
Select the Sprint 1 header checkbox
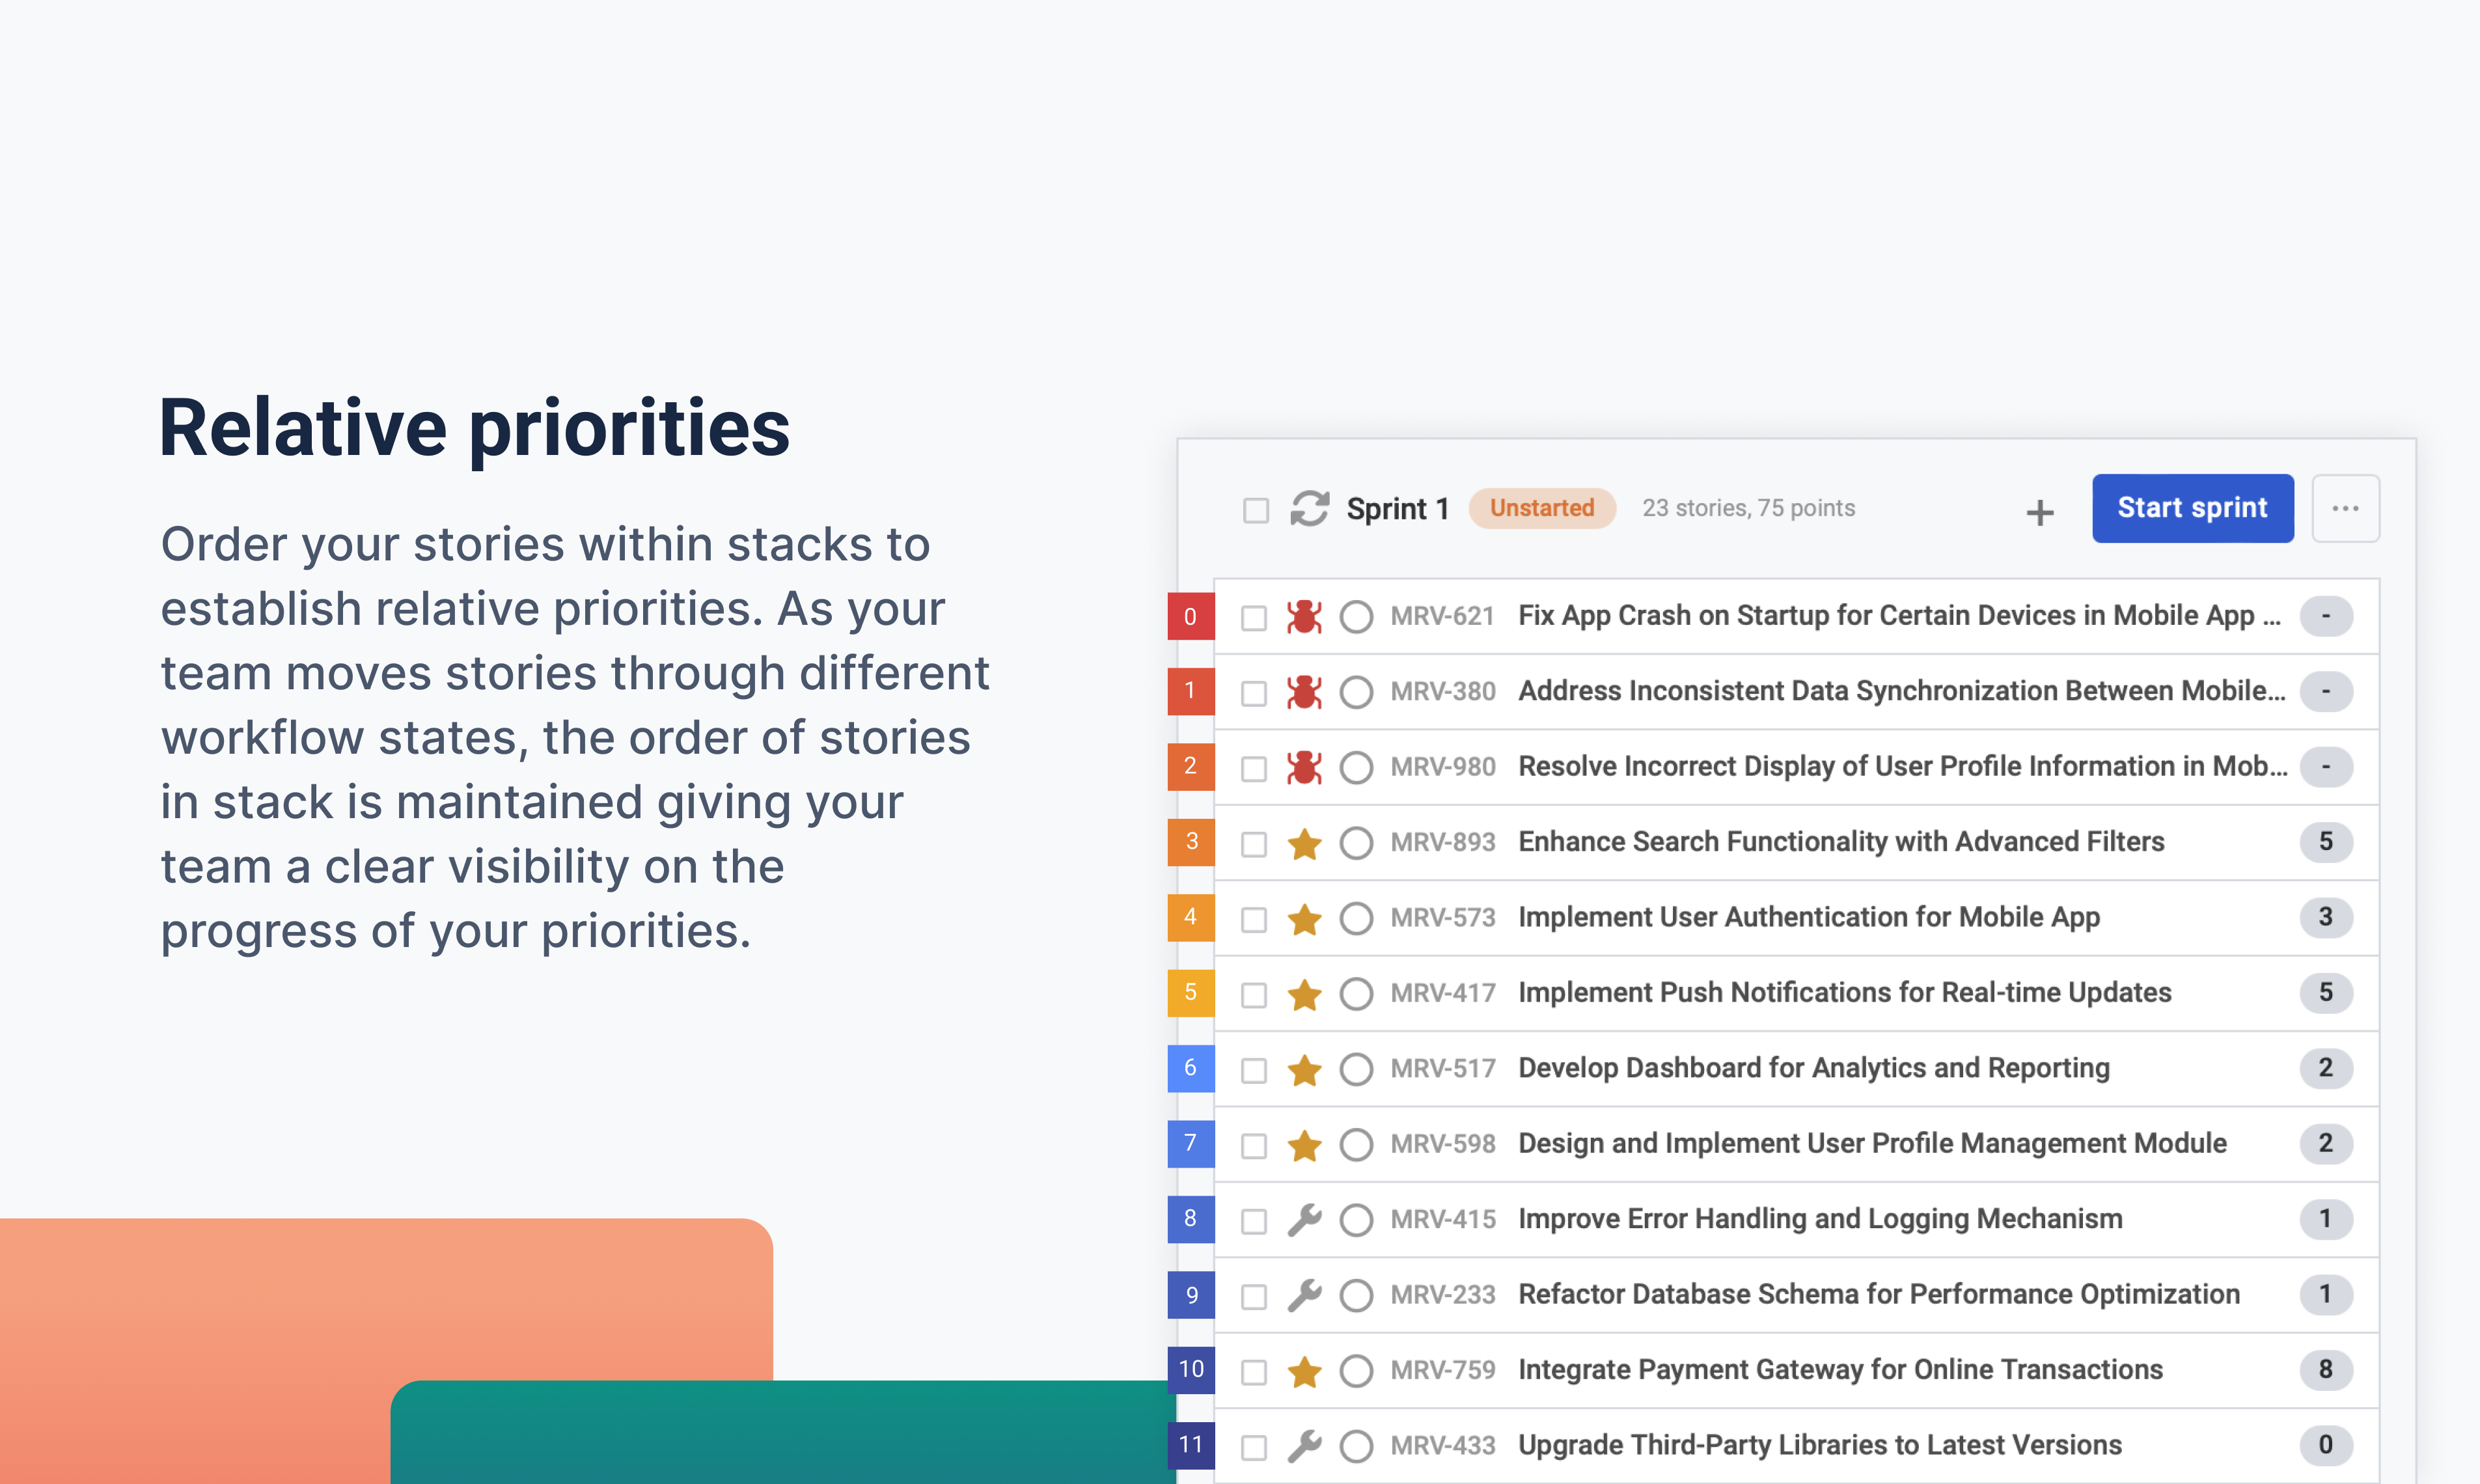point(1255,510)
